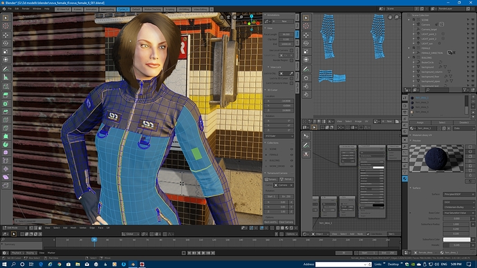Screen dimensions: 477x268
Task: Select the Annotate tool in 3D viewport toolbar
Action: pyautogui.click(x=6, y=69)
